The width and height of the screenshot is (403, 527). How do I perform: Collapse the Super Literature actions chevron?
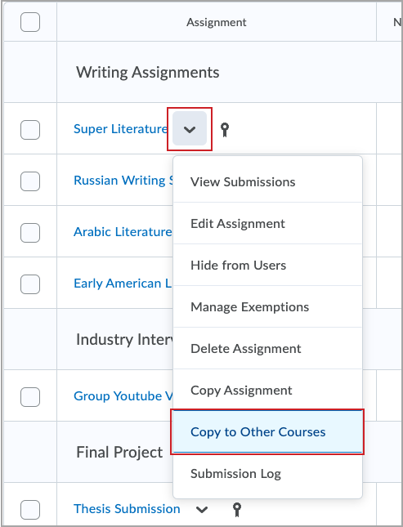point(190,129)
